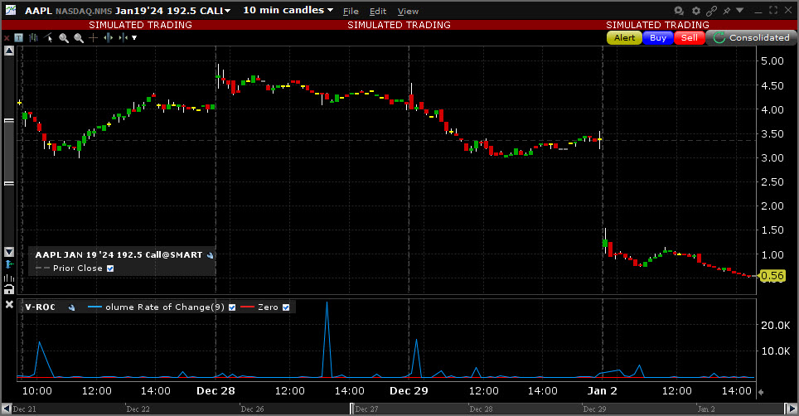The width and height of the screenshot is (799, 416).
Task: Click the red X icon in chart toolbar
Action: pyautogui.click(x=7, y=38)
